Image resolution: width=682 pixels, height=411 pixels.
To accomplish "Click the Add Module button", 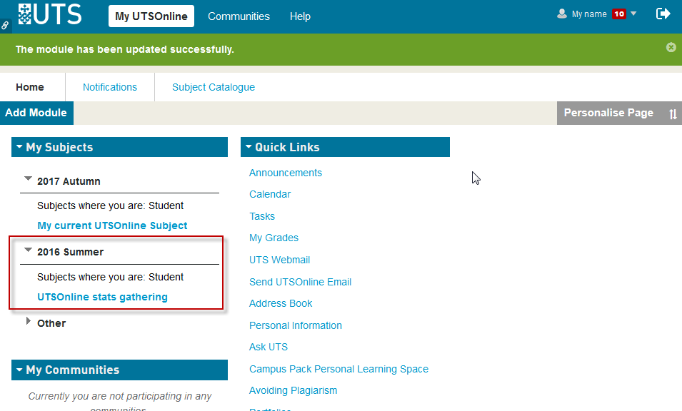I will 36,113.
